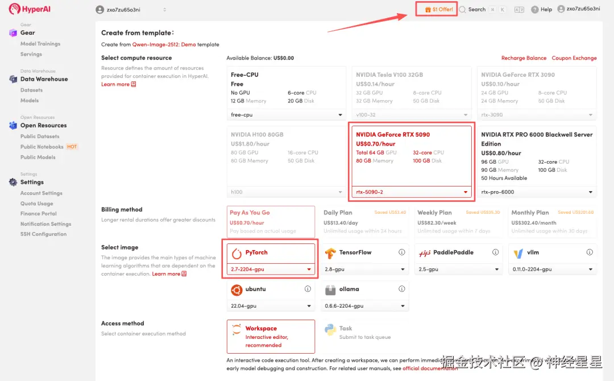Click the Recharge Balance link
614x381 pixels.
524,58
